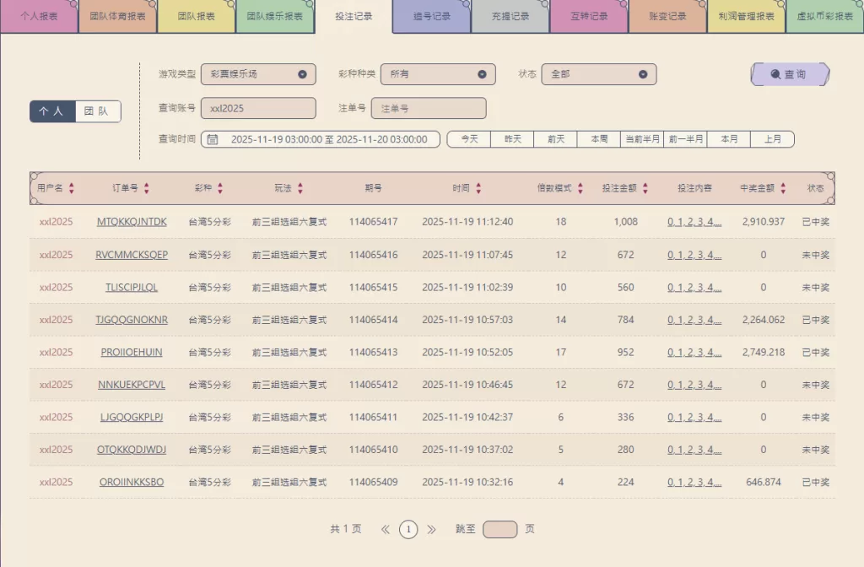Open the 充提记录 tab

pos(510,16)
